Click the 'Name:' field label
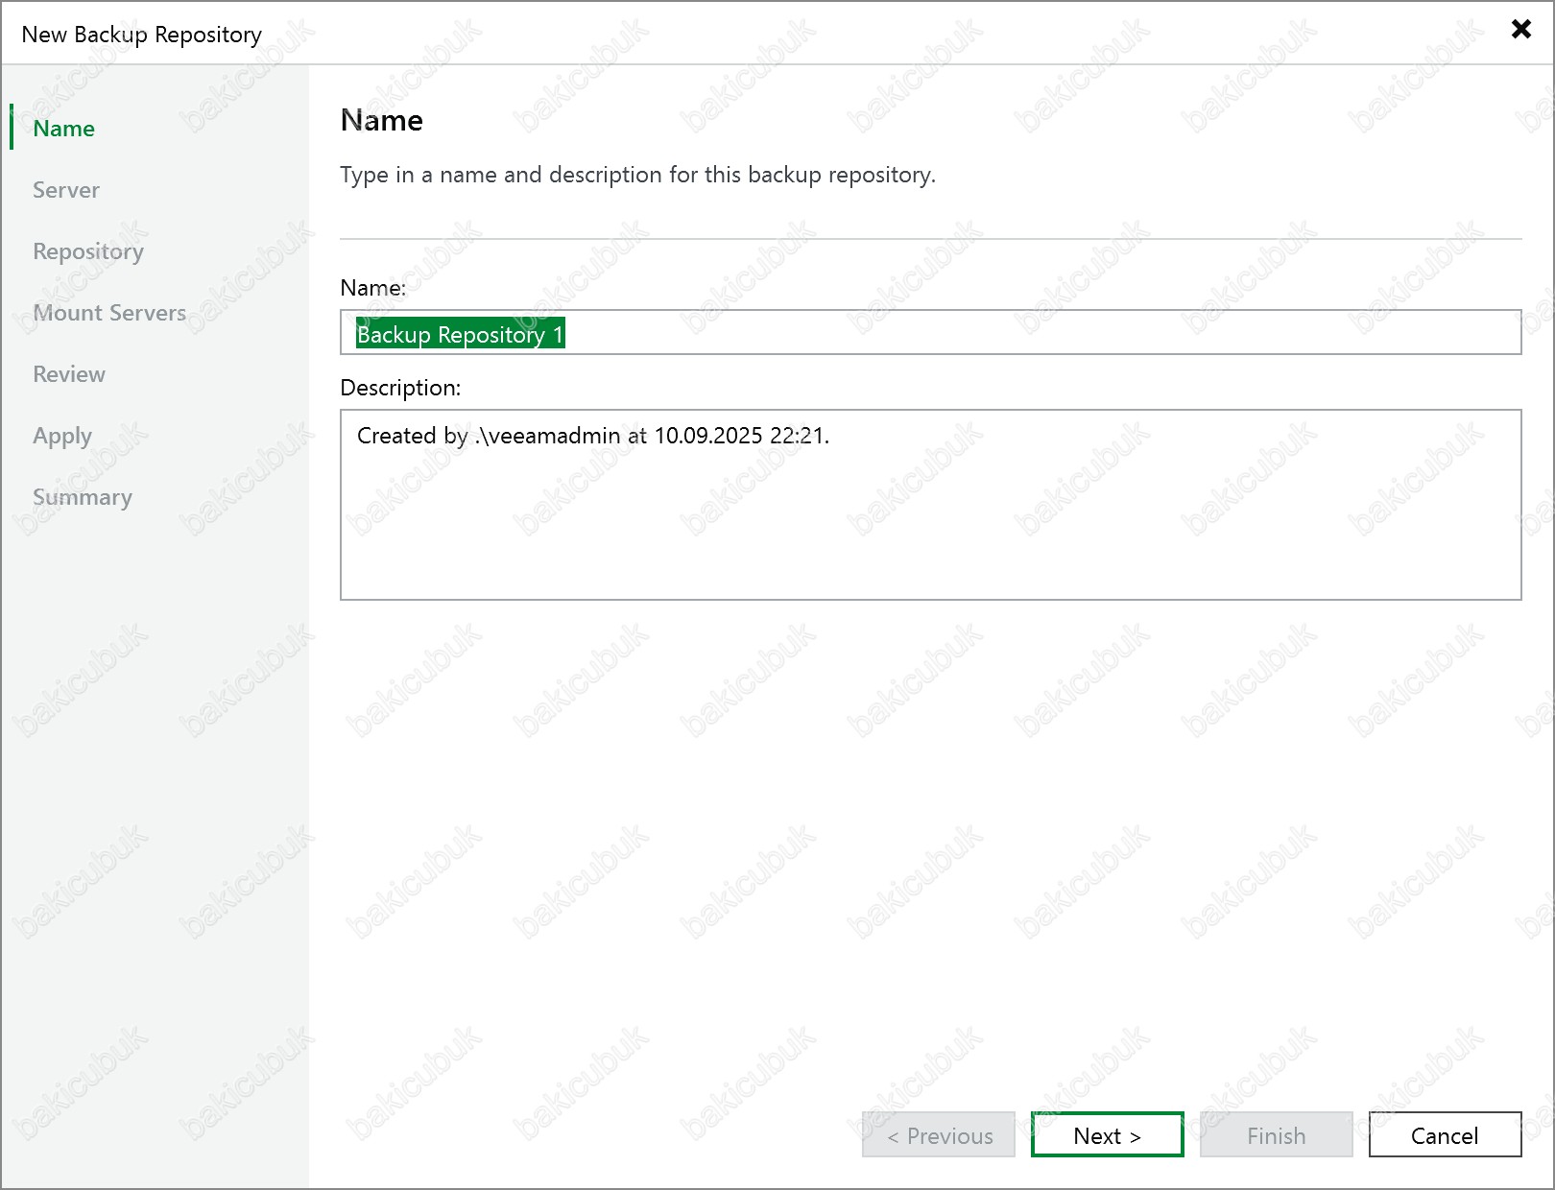The height and width of the screenshot is (1190, 1555). point(373,288)
